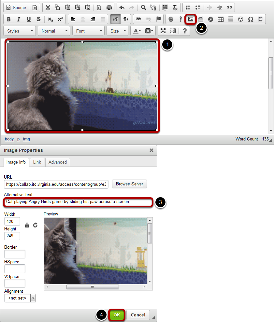This screenshot has width=274, height=322.
Task: Set text direction left to right
Action: point(115,19)
